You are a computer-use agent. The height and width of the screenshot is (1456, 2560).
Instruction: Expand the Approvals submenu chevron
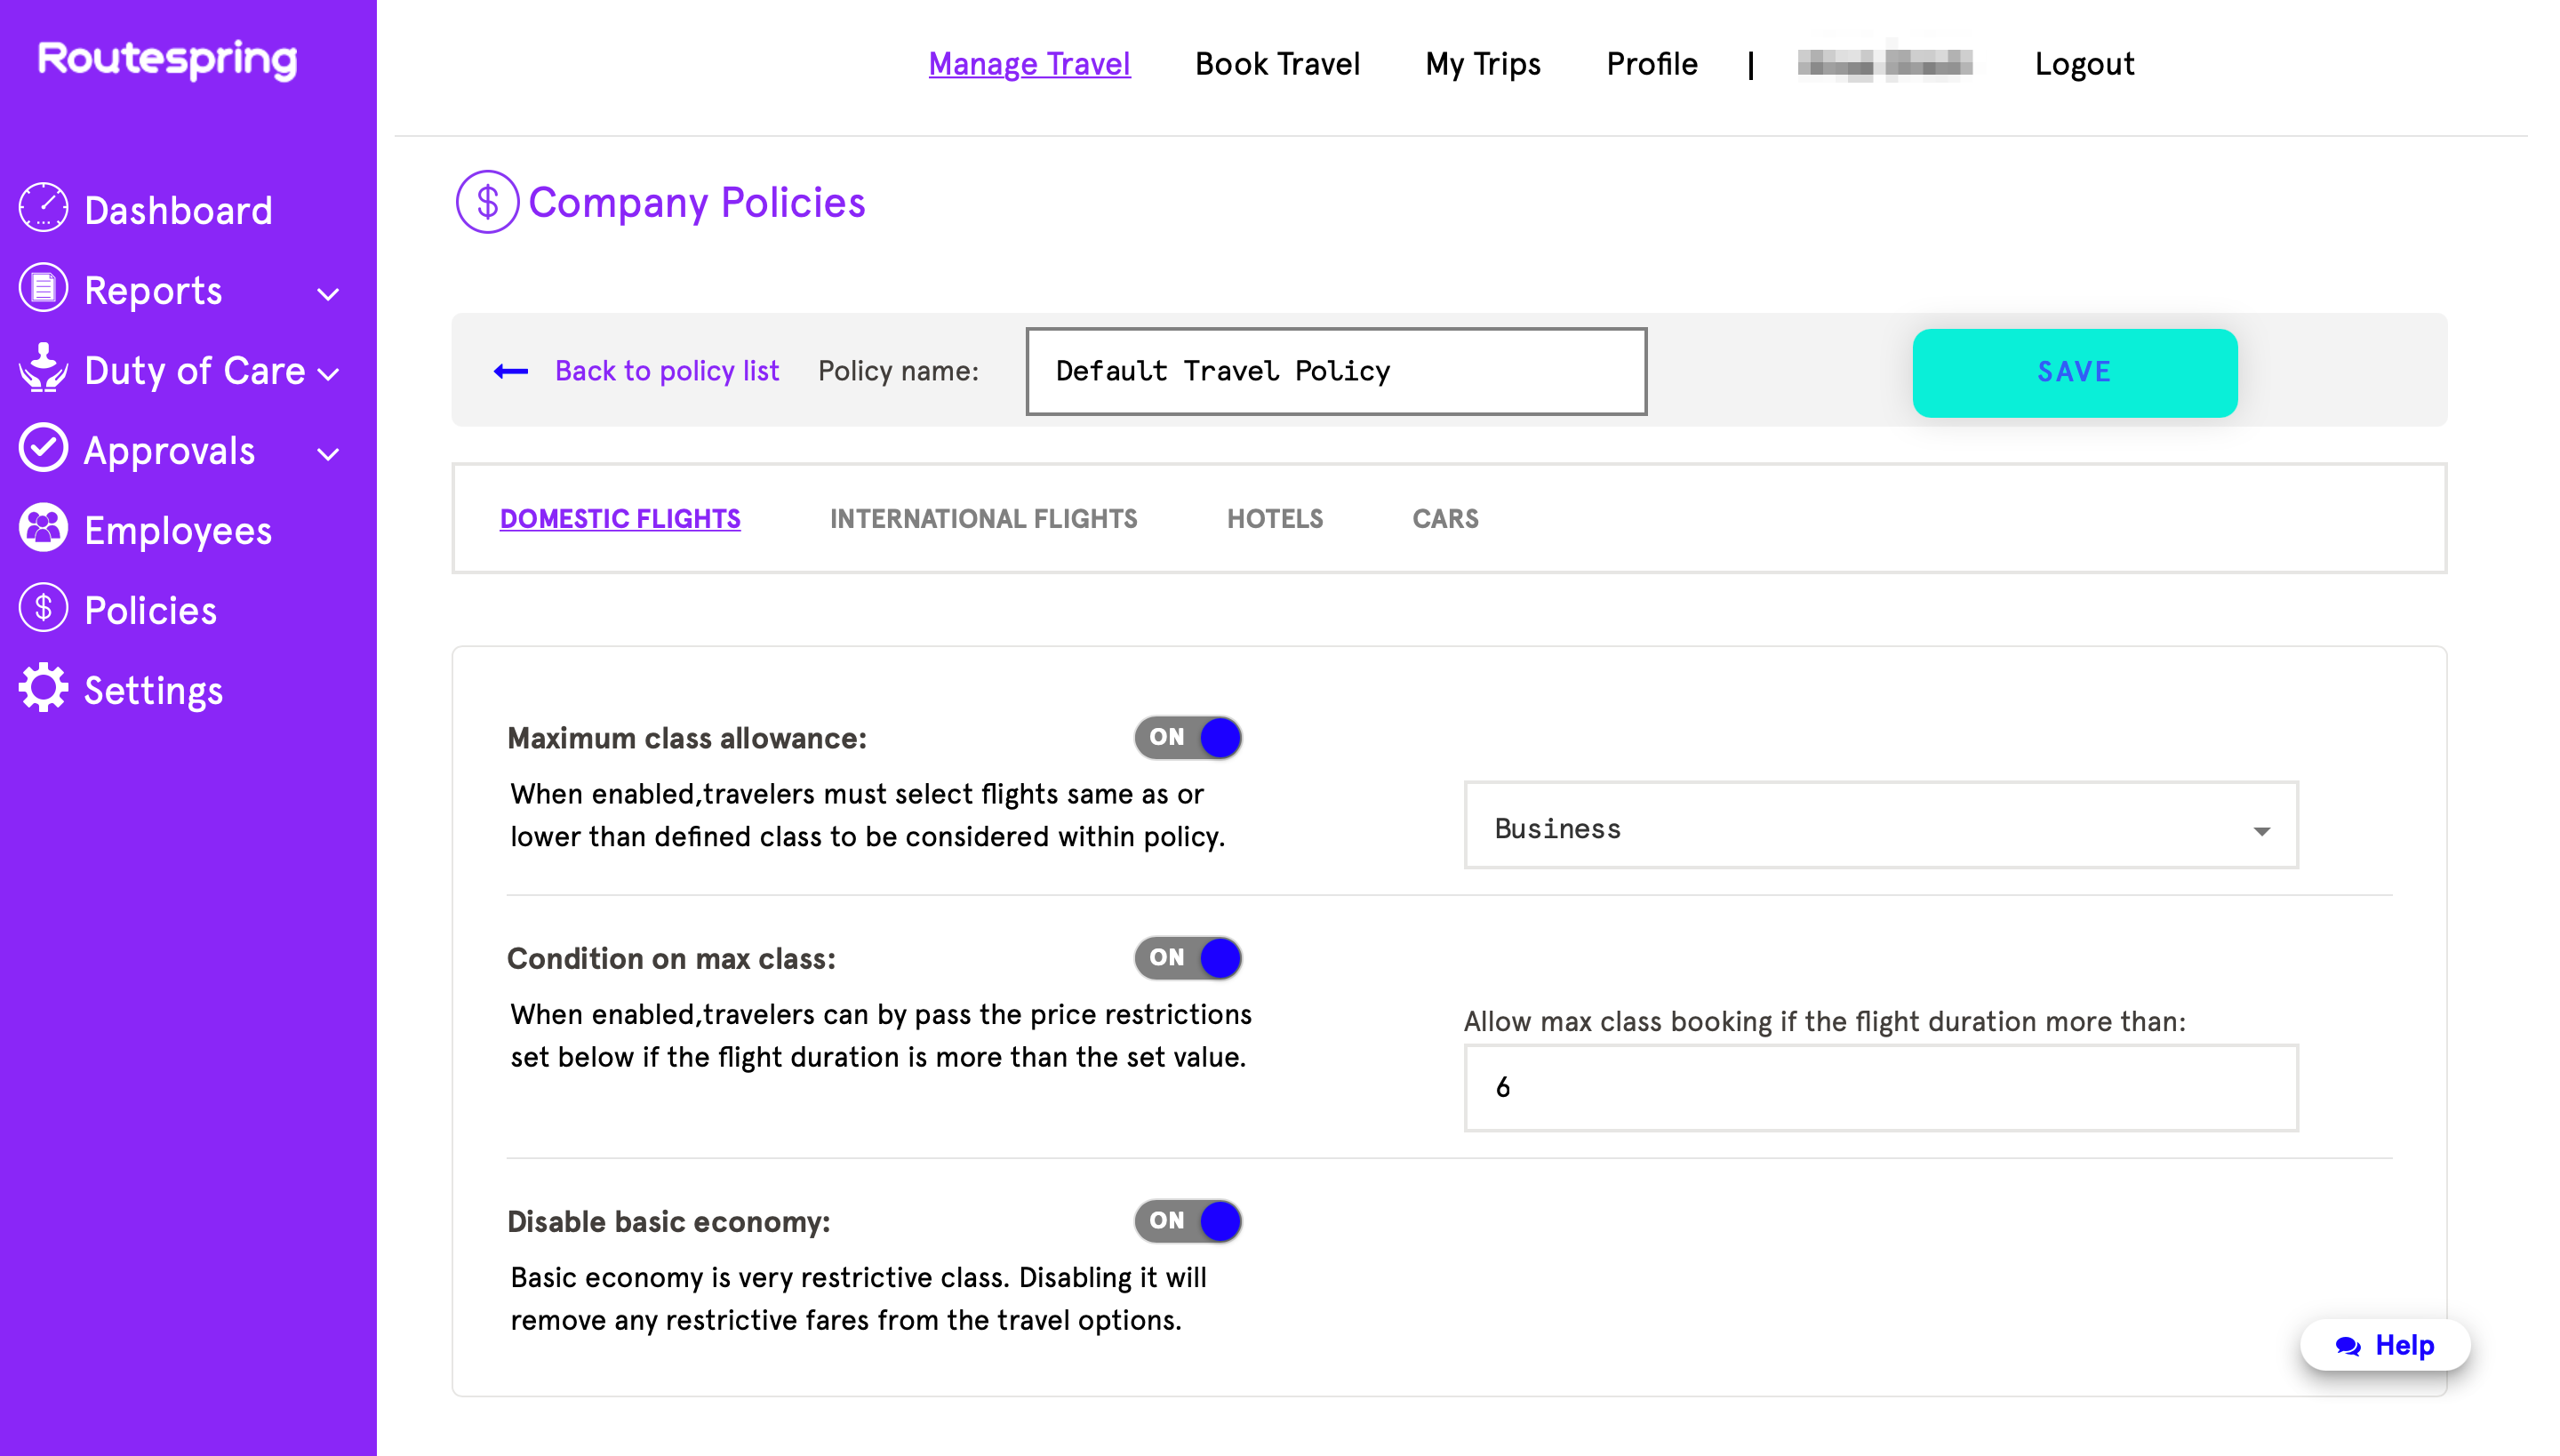click(328, 454)
